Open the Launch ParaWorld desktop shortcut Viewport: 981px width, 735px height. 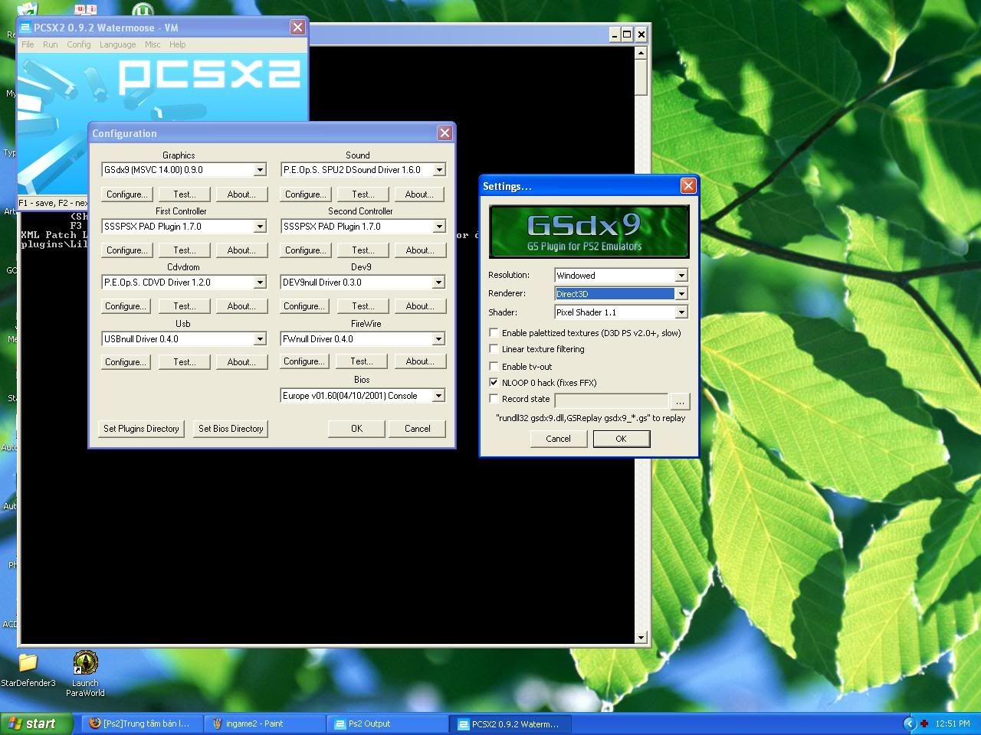(x=85, y=674)
